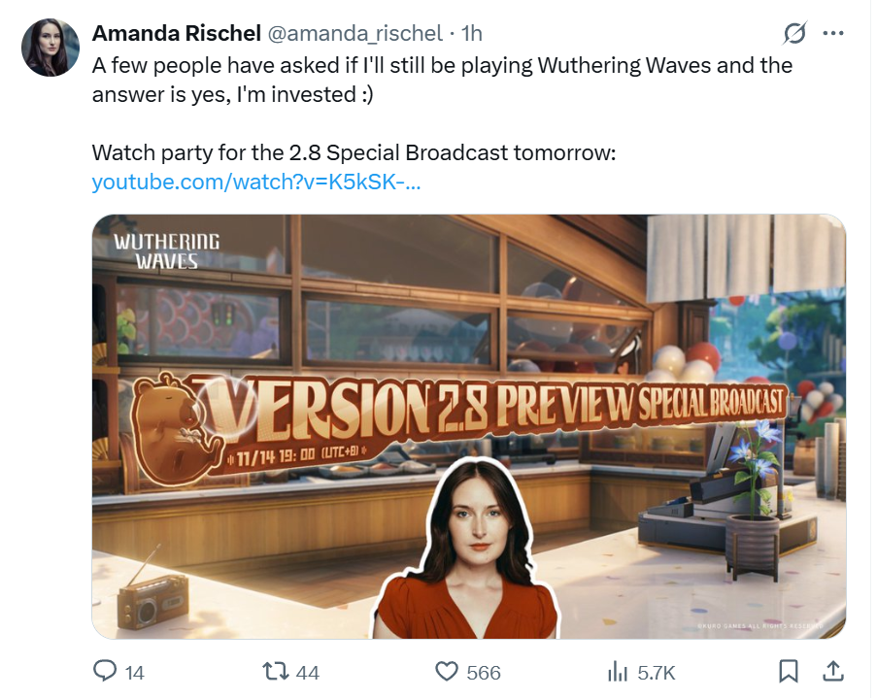Open the 1h timestamp permalink
The height and width of the screenshot is (698, 877).
coord(471,34)
